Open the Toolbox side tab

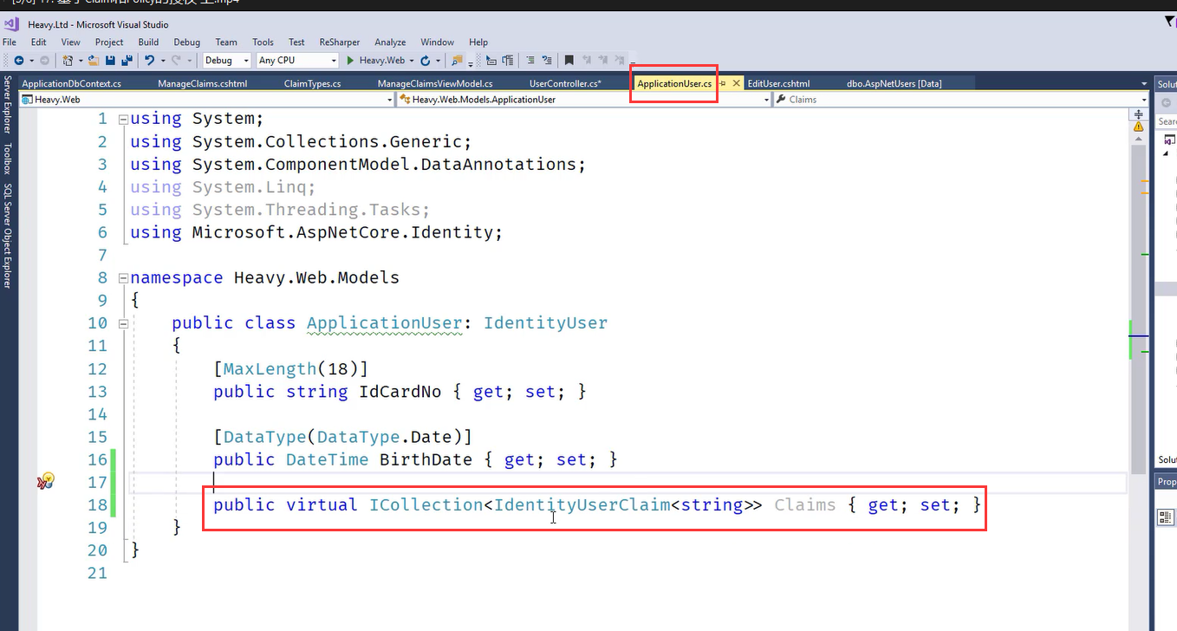pyautogui.click(x=8, y=159)
